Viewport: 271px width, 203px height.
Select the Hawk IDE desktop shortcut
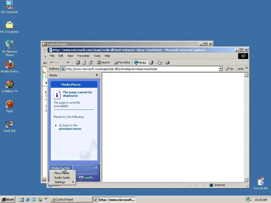(10, 126)
